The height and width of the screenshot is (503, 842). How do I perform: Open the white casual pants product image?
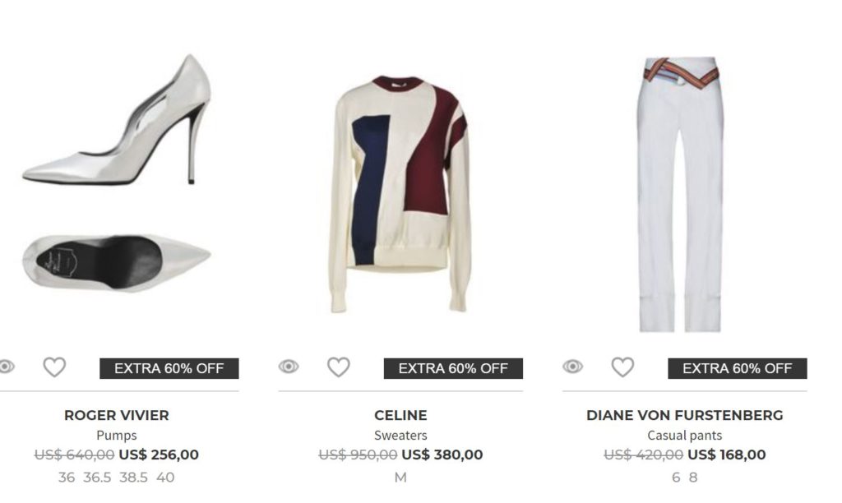[x=679, y=193]
